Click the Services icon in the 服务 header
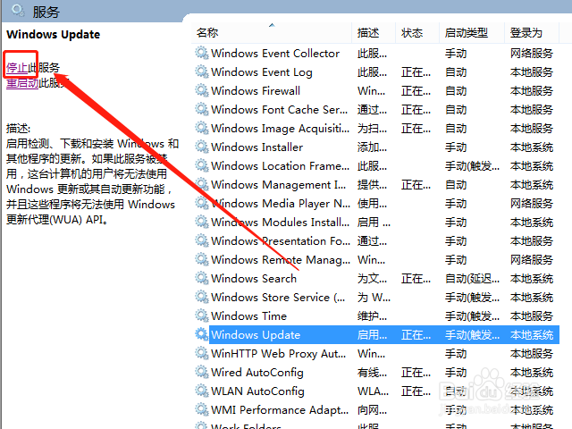 (18, 11)
